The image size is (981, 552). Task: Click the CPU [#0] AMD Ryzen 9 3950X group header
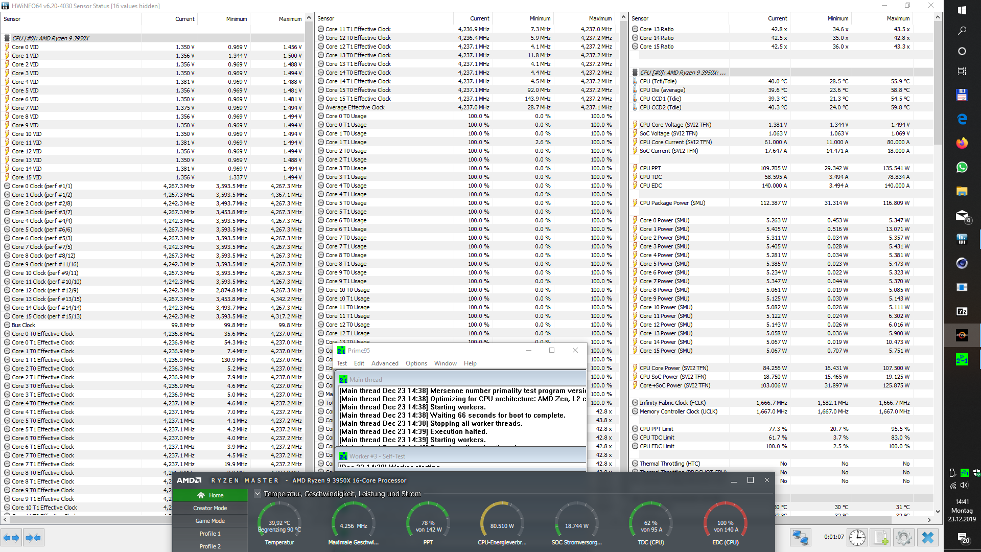(x=50, y=38)
